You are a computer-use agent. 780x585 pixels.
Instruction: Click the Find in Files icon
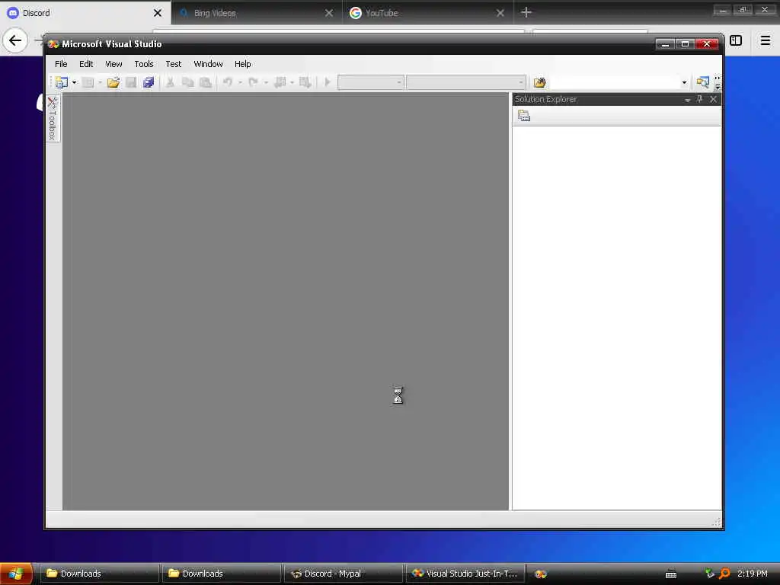tap(540, 82)
